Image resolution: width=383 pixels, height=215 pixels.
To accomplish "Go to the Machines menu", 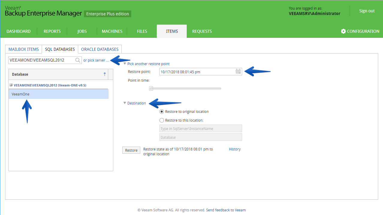I will (x=112, y=31).
